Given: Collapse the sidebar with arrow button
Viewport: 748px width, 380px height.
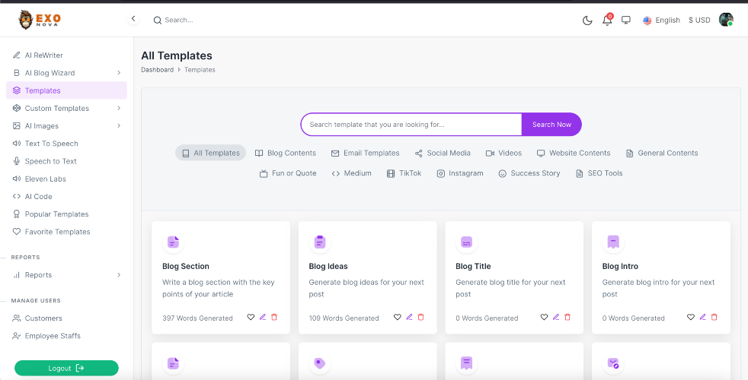Looking at the screenshot, I should pyautogui.click(x=133, y=18).
